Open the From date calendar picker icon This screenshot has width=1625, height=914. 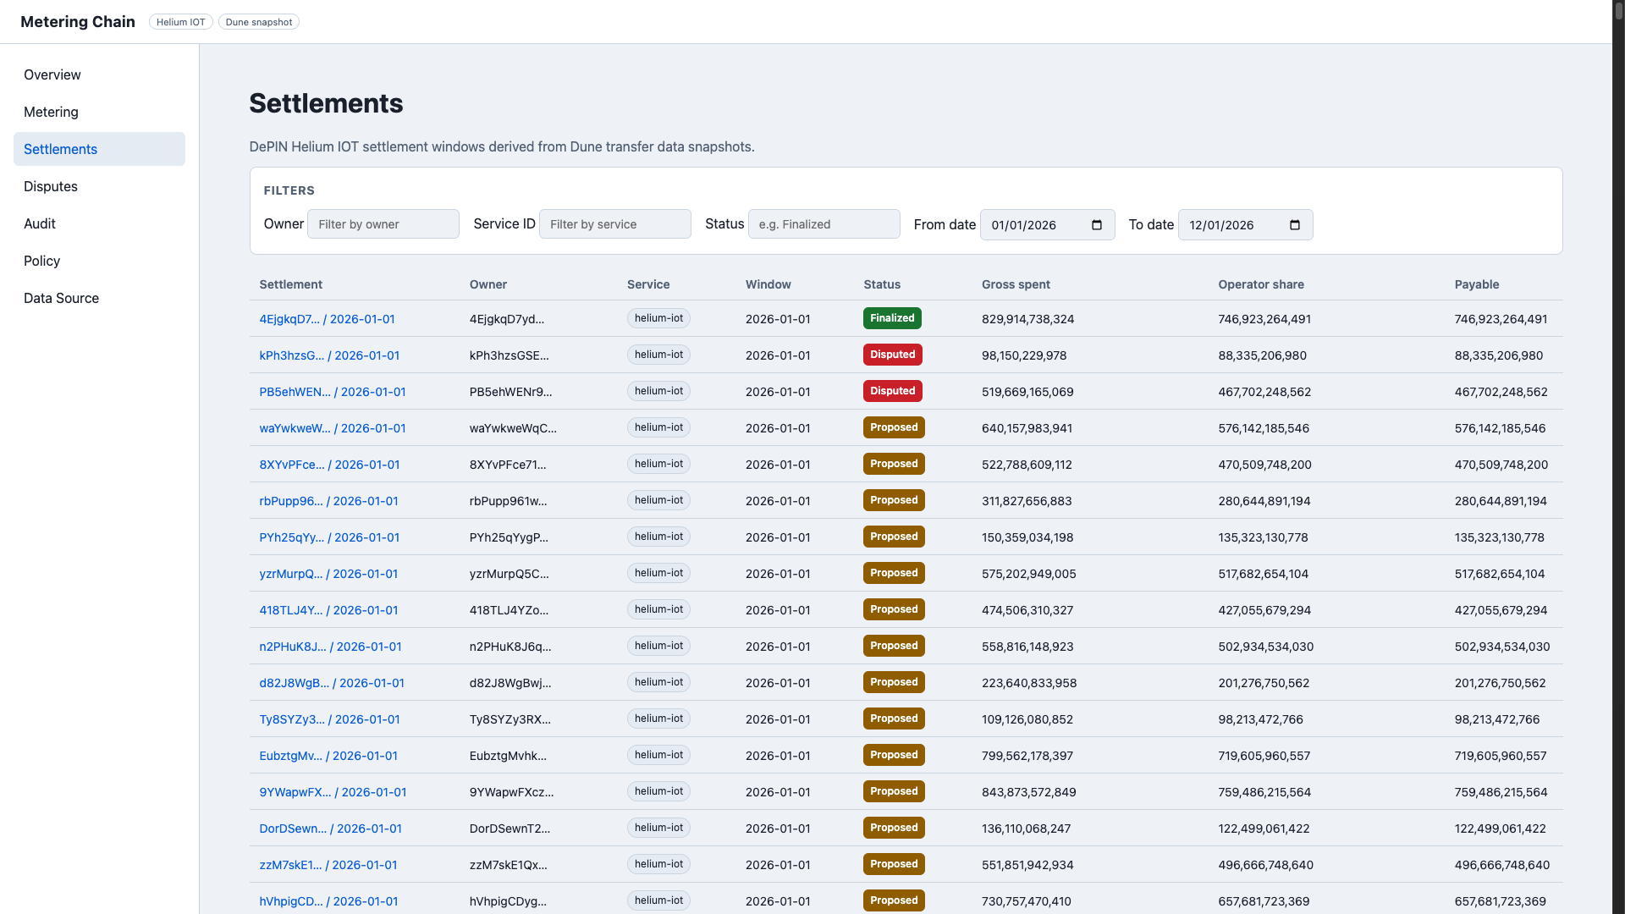point(1097,225)
